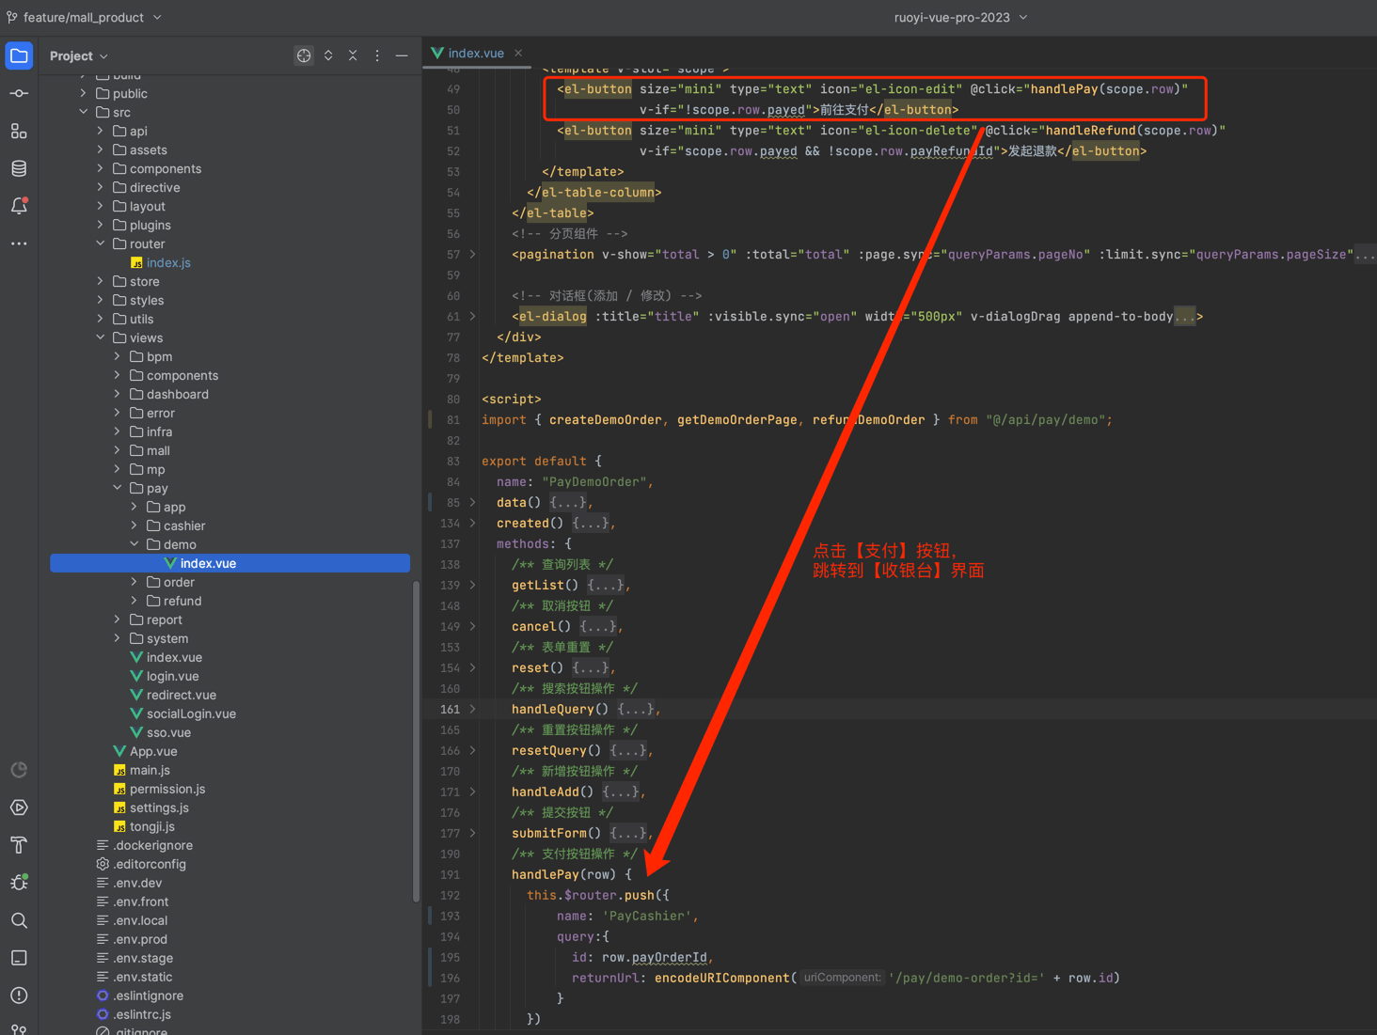Unfold the handleQuery() block at line 161
This screenshot has width=1377, height=1035.
point(473,710)
